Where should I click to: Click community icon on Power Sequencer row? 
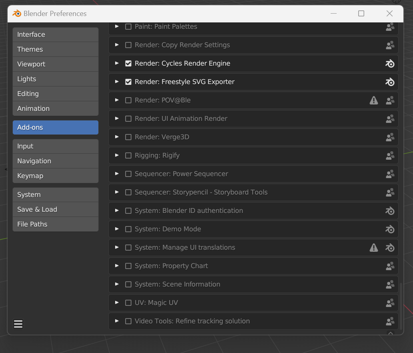pyautogui.click(x=390, y=174)
